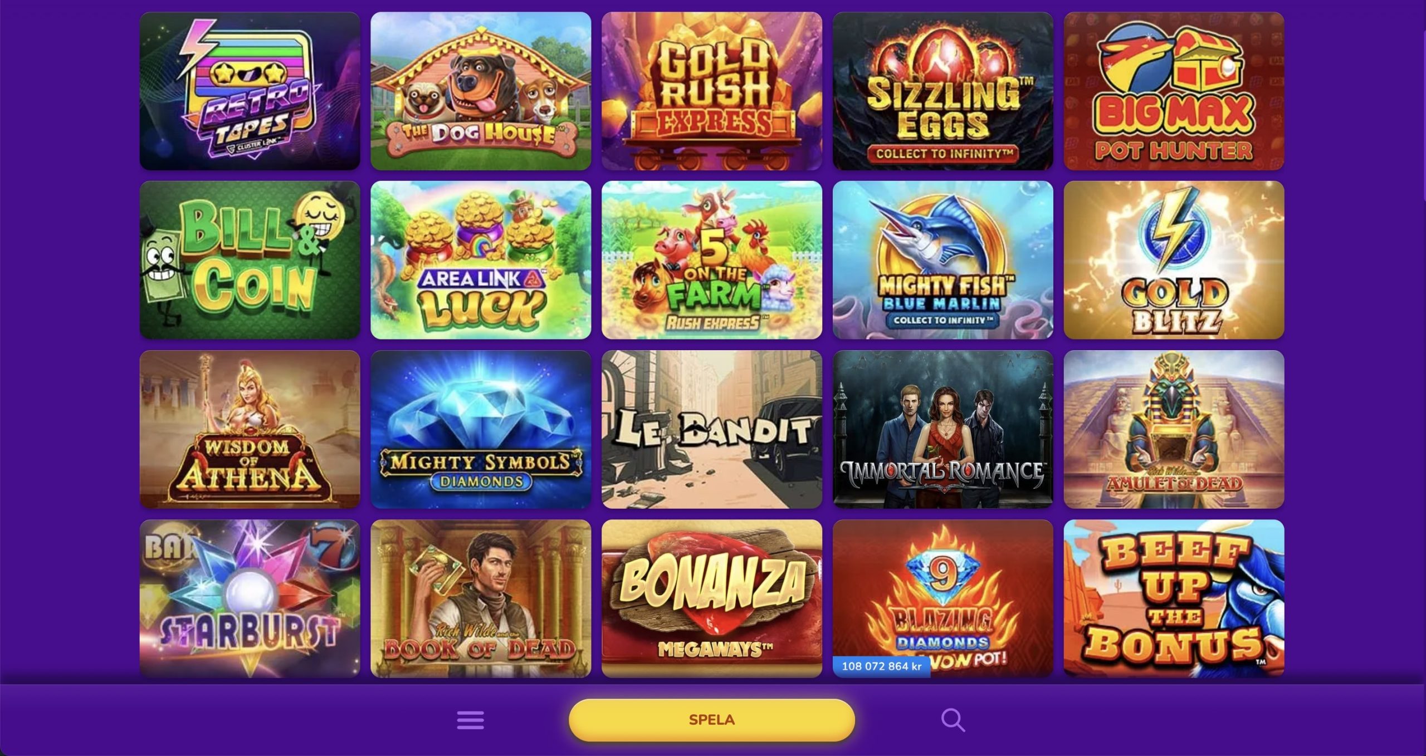This screenshot has height=756, width=1426.
Task: Open Sizzling Eggs game thumbnail
Action: point(942,91)
